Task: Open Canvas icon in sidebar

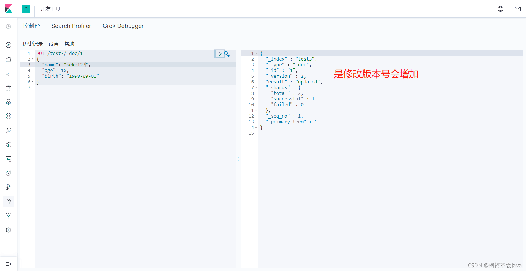Action: 9,88
